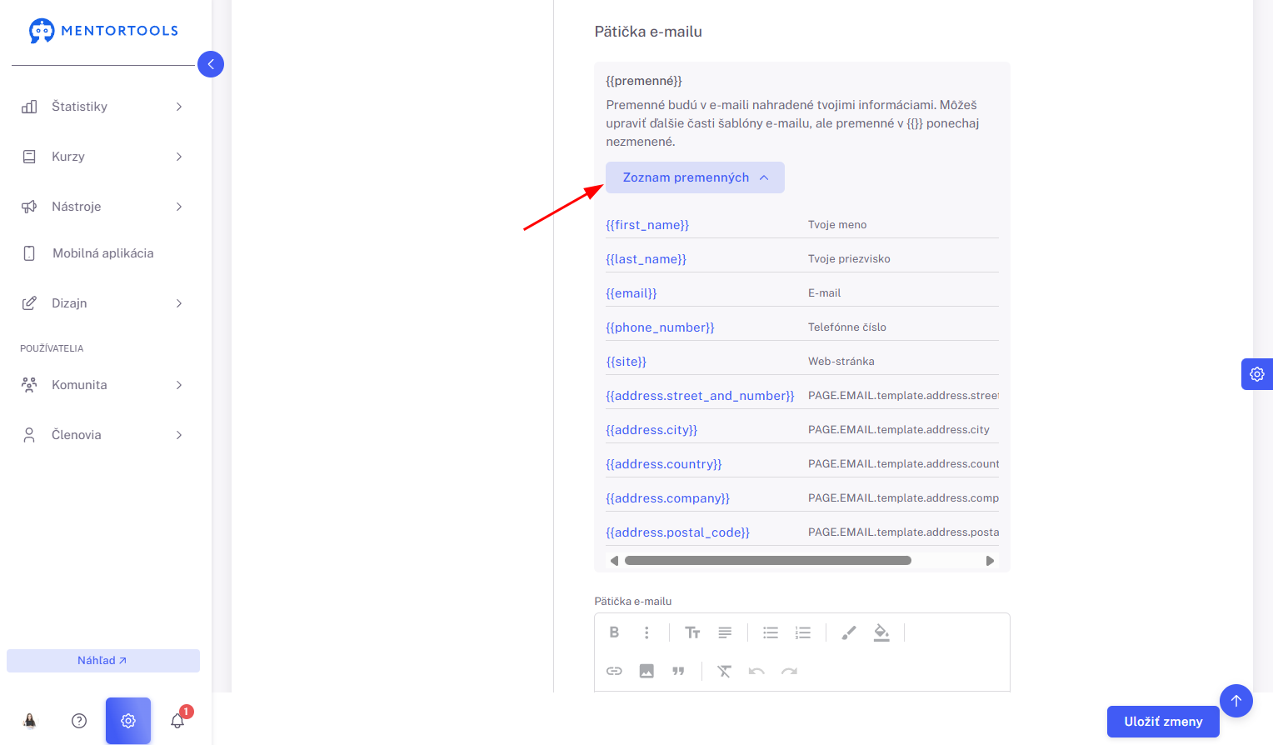Insert a bulleted list

tap(771, 632)
